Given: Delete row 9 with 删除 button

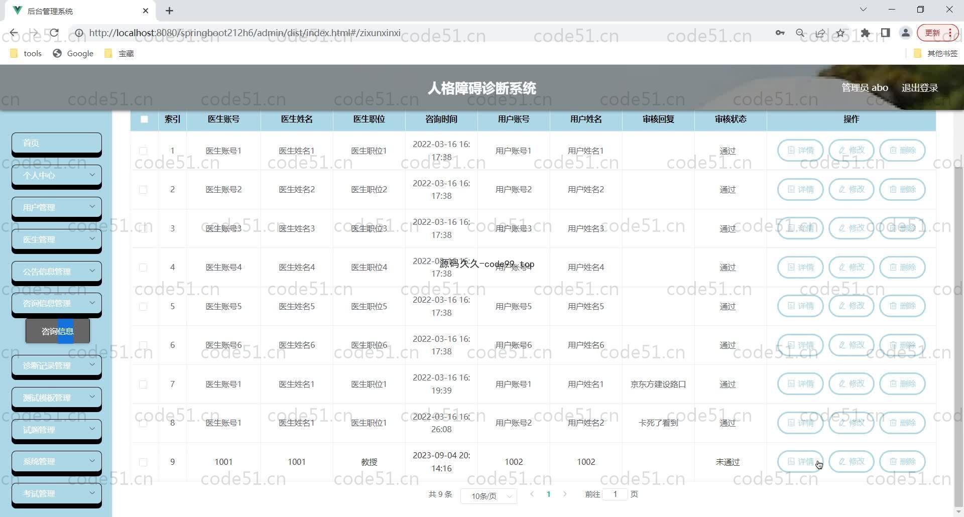Looking at the screenshot, I should pyautogui.click(x=902, y=461).
